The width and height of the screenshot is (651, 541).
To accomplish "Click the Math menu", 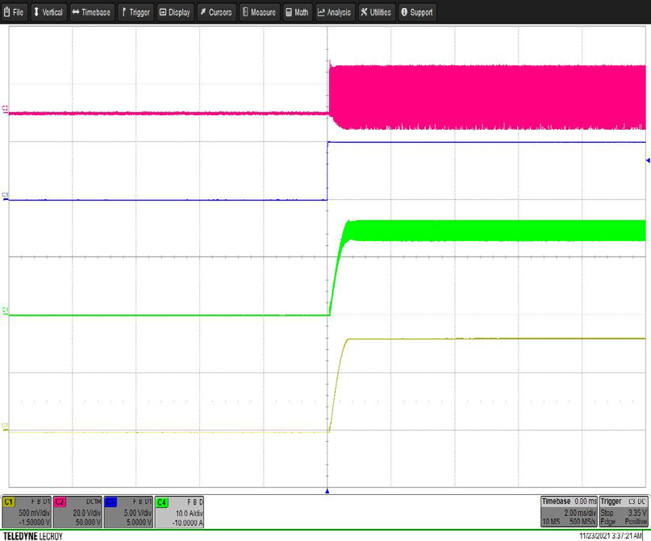I will click(297, 12).
